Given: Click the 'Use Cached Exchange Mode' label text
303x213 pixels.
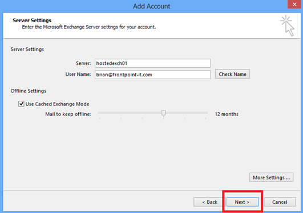Looking at the screenshot, I should coord(57,104).
